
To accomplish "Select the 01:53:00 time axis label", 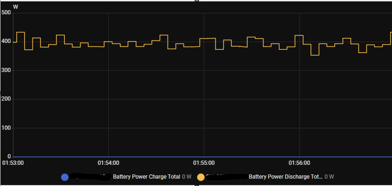I will pyautogui.click(x=13, y=163).
